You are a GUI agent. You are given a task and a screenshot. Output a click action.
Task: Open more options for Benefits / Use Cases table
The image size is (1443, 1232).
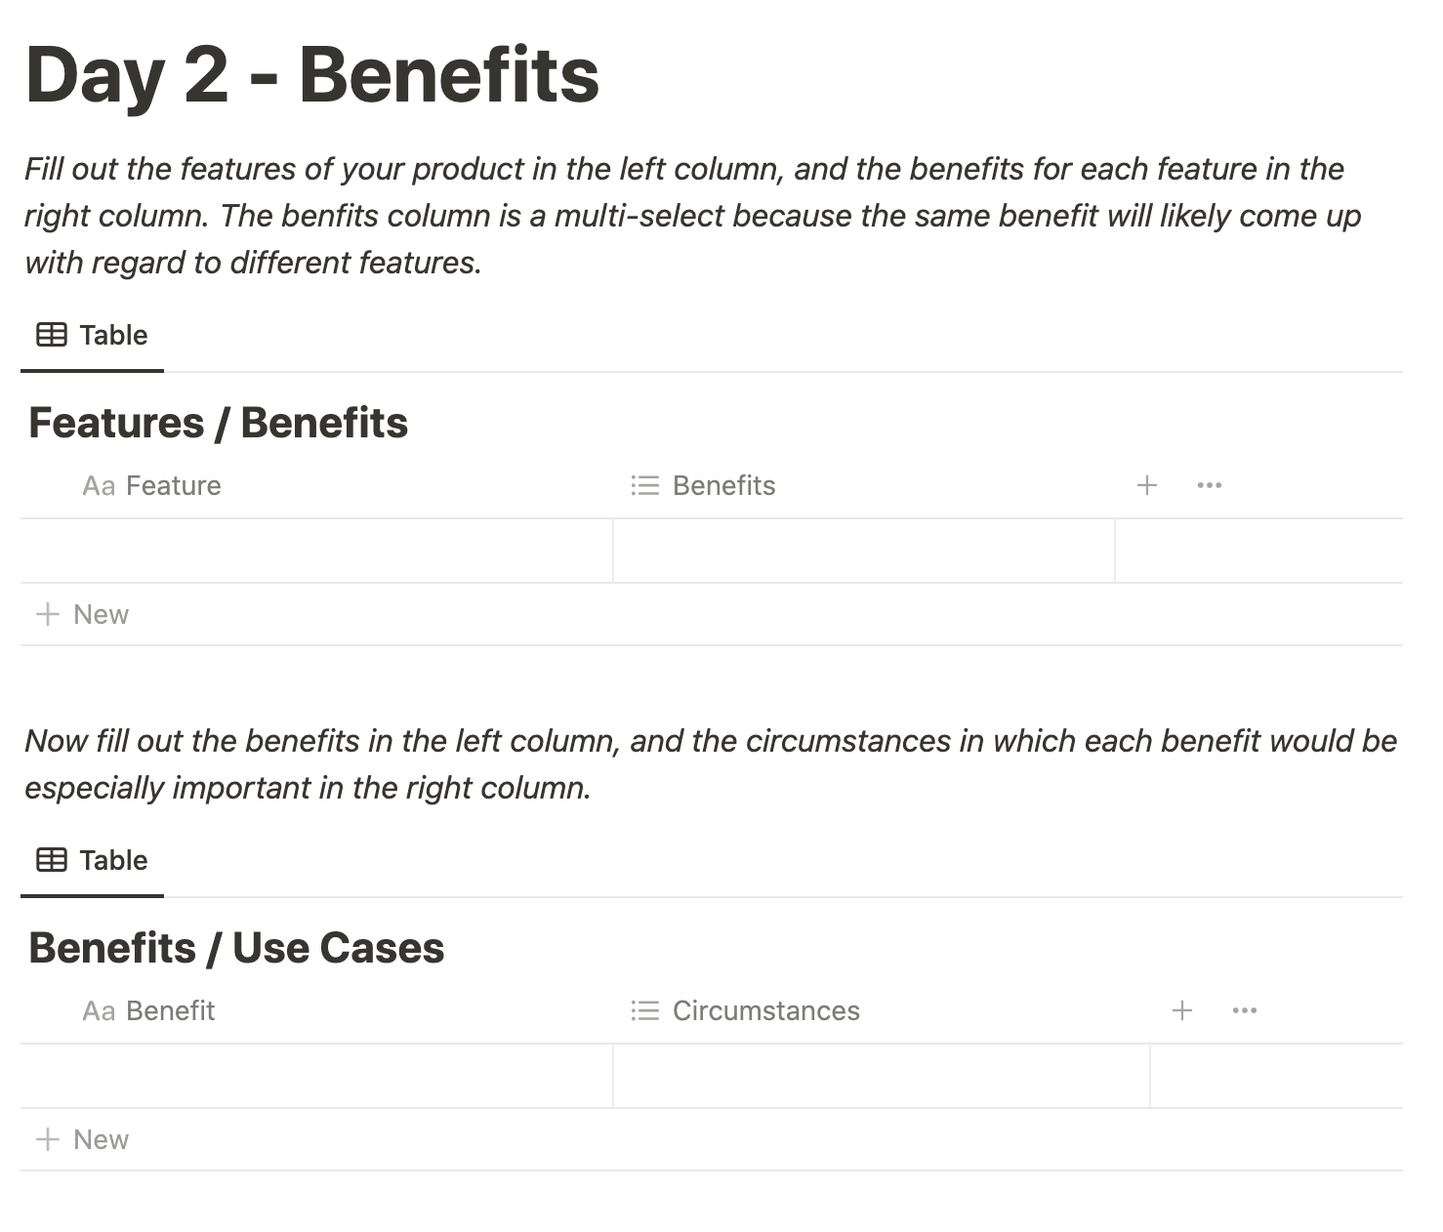tap(1245, 1010)
